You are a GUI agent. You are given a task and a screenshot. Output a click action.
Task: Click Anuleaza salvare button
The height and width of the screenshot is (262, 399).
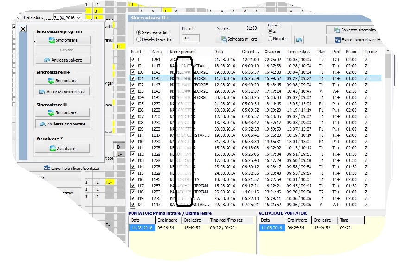click(63, 60)
